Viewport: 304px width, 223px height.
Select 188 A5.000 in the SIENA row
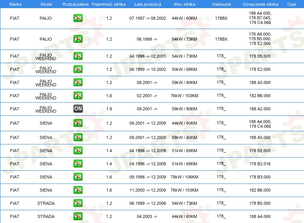[260, 137]
